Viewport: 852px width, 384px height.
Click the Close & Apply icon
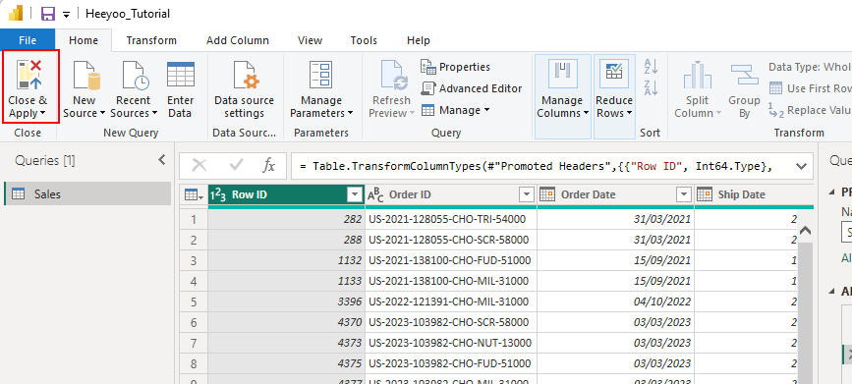tap(29, 75)
